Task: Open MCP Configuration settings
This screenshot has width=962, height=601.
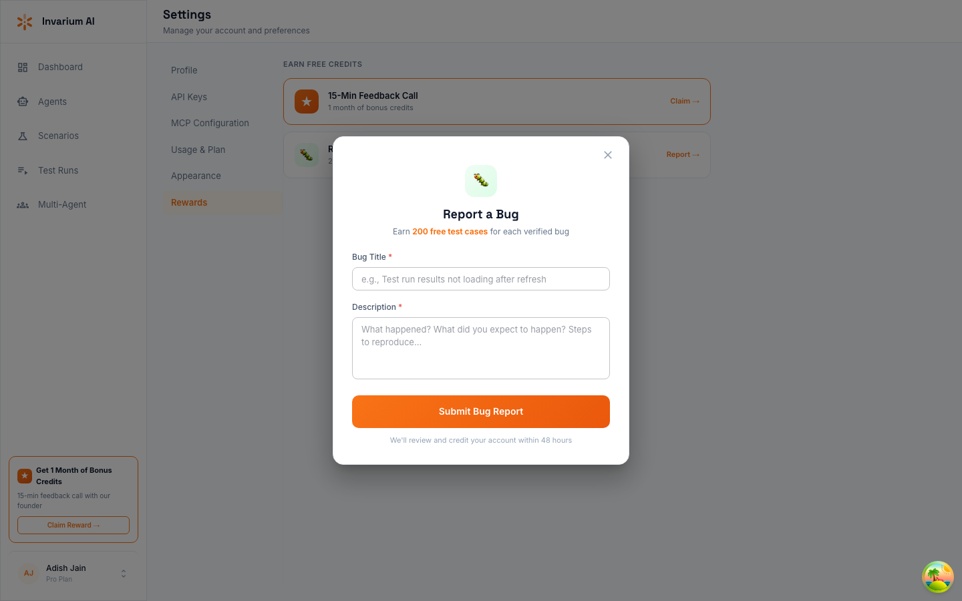Action: coord(209,123)
